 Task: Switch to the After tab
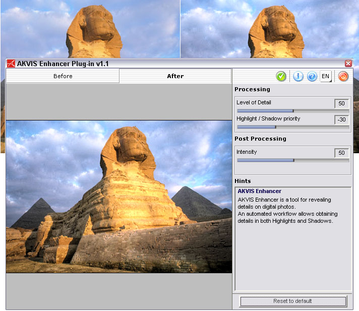[x=175, y=76]
